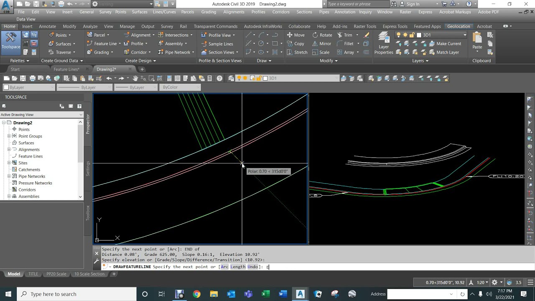Toggle the Toolbox side tab in Toolspace
Screen dimensions: 535x301
88,213
